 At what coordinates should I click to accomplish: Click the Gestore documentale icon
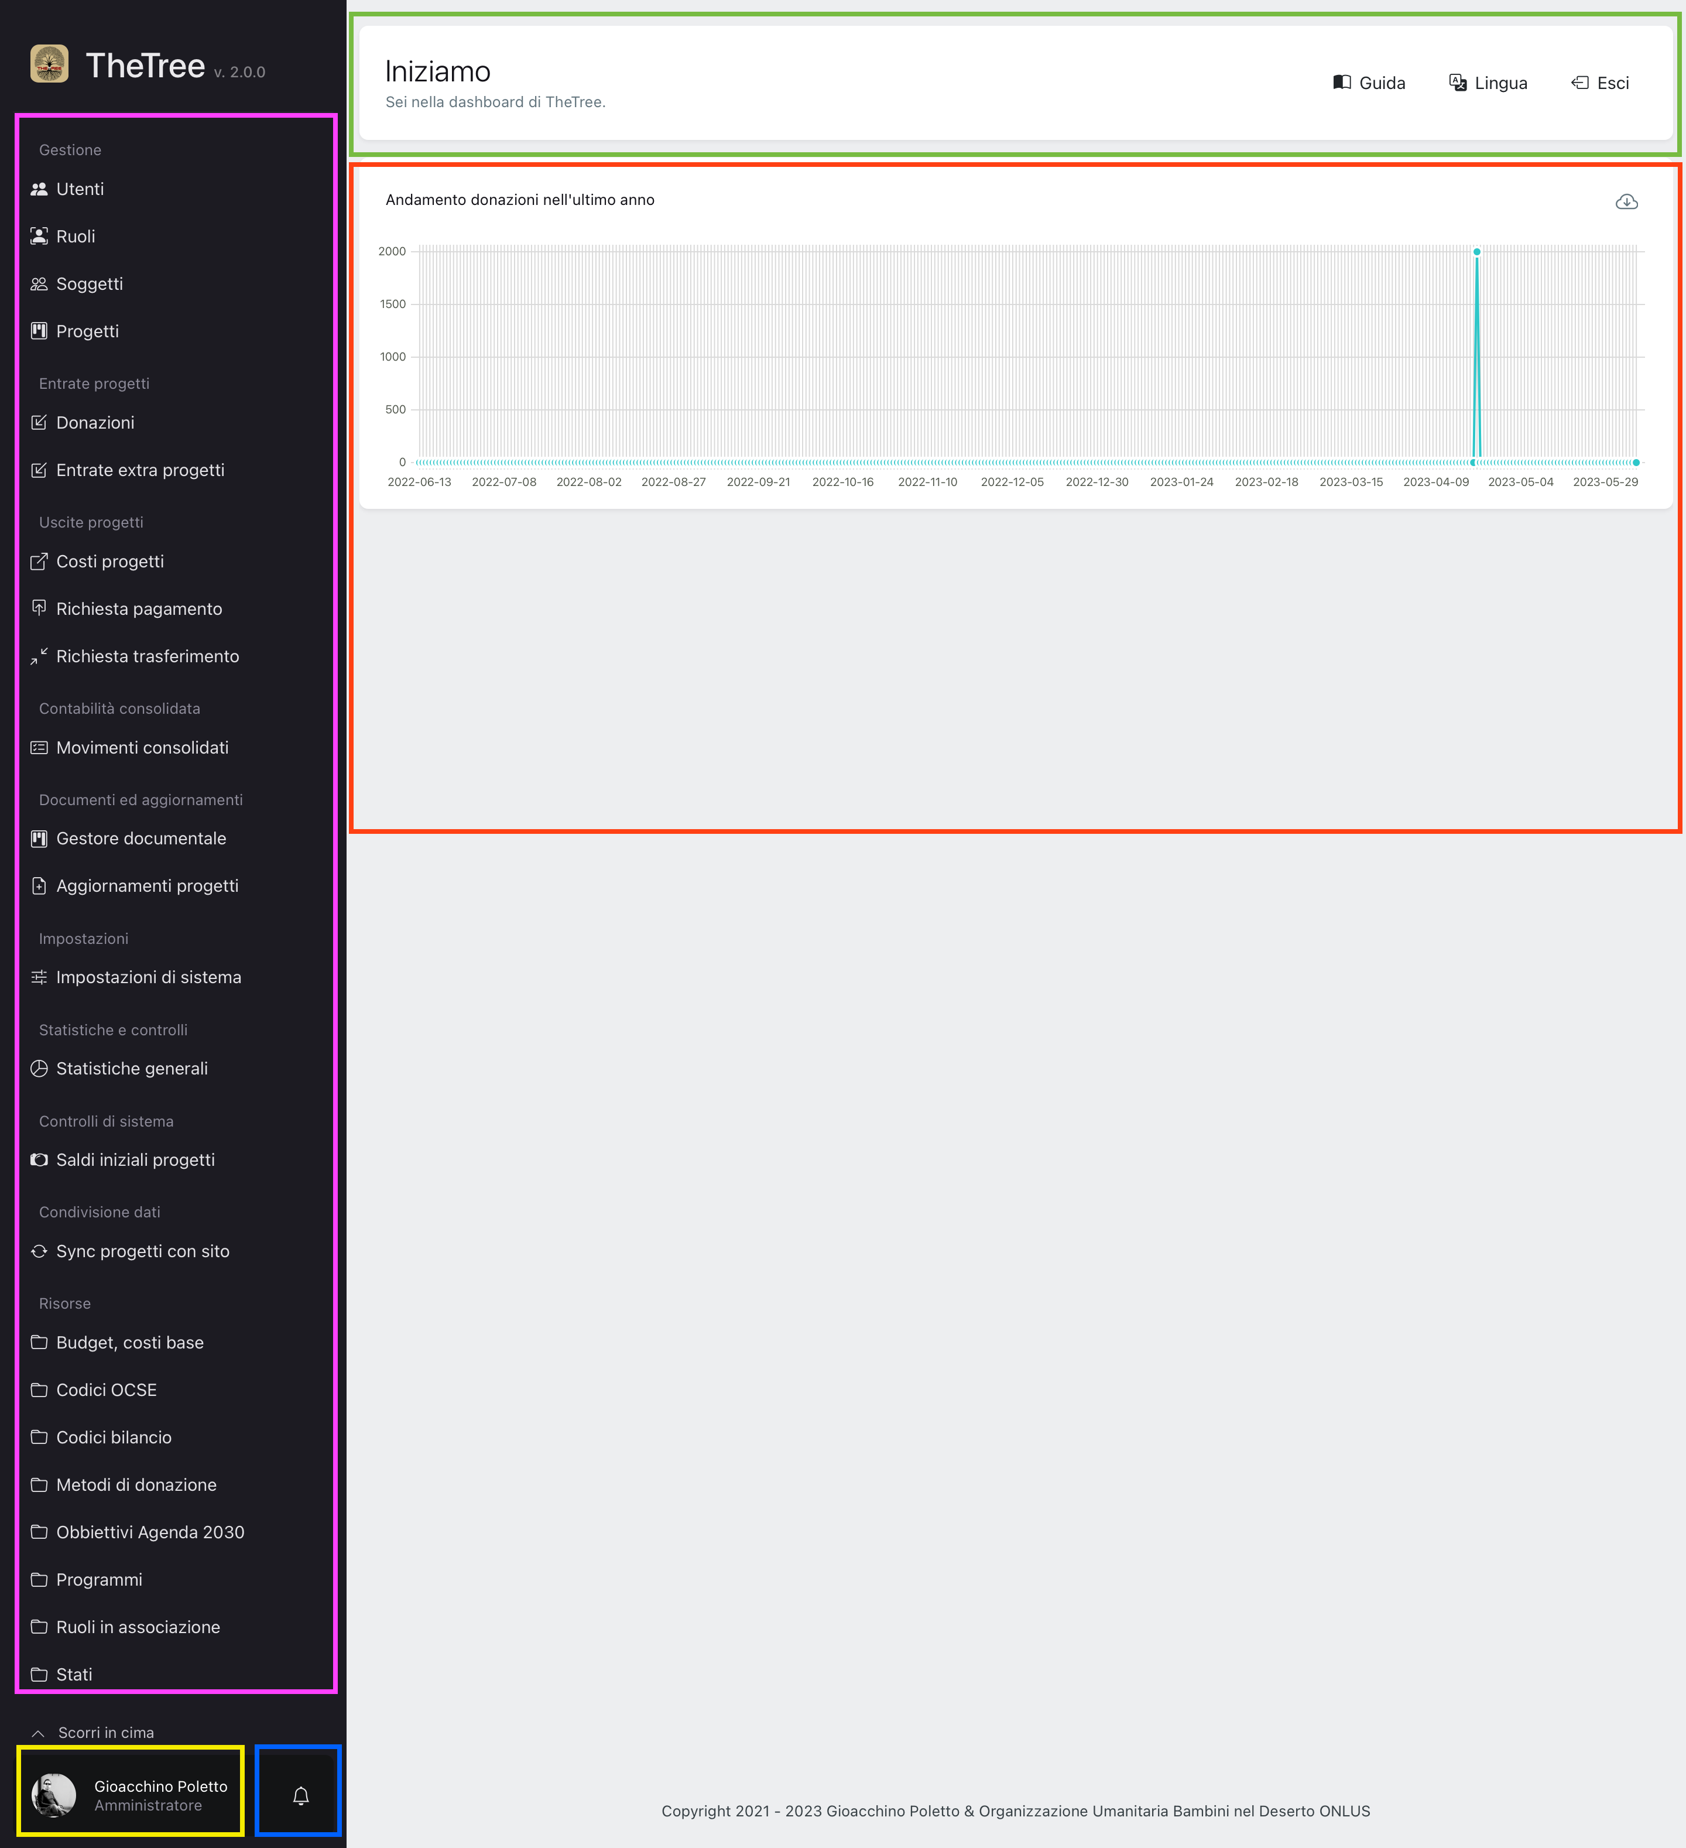[39, 839]
